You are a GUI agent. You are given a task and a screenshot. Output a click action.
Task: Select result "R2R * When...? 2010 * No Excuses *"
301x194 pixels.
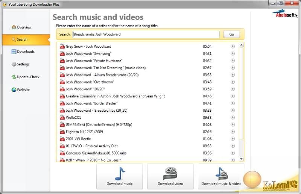[93, 160]
